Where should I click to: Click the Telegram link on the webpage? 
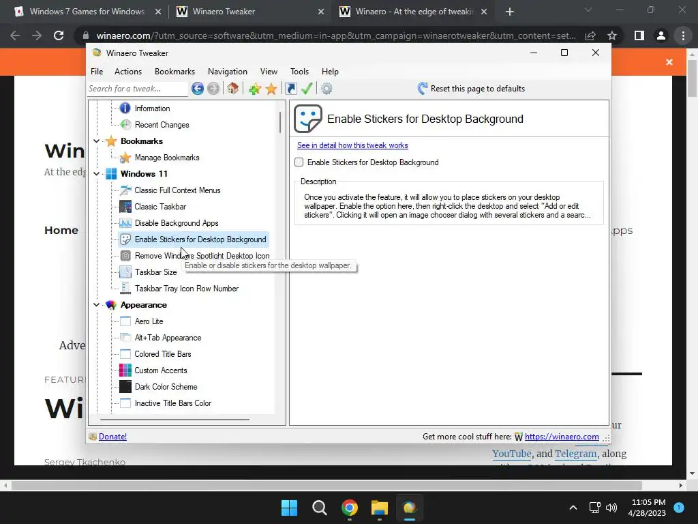pos(575,454)
